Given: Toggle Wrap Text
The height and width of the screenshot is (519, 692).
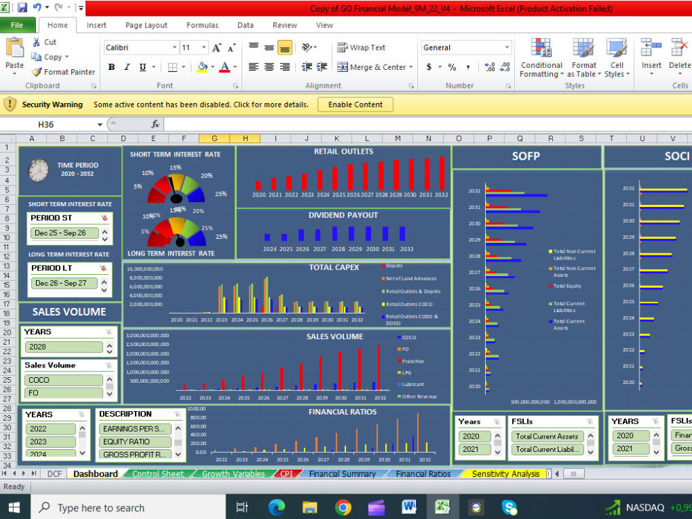Looking at the screenshot, I should [x=361, y=48].
